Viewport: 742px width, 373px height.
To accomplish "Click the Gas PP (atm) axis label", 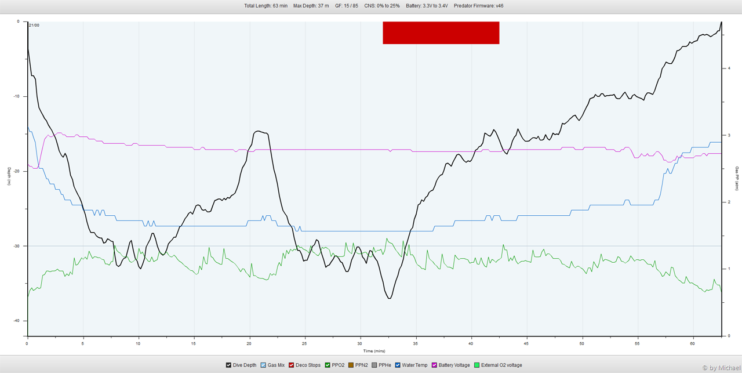I will click(x=737, y=178).
